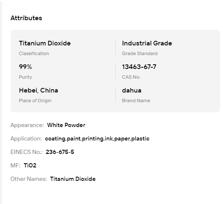Viewport: 223px width, 204px height.
Task: Select the TiO2 molecular formula
Action: coord(30,165)
